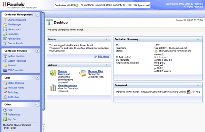Click the File Manager folder icon
This screenshot has height=132, width=205.
point(5,24)
